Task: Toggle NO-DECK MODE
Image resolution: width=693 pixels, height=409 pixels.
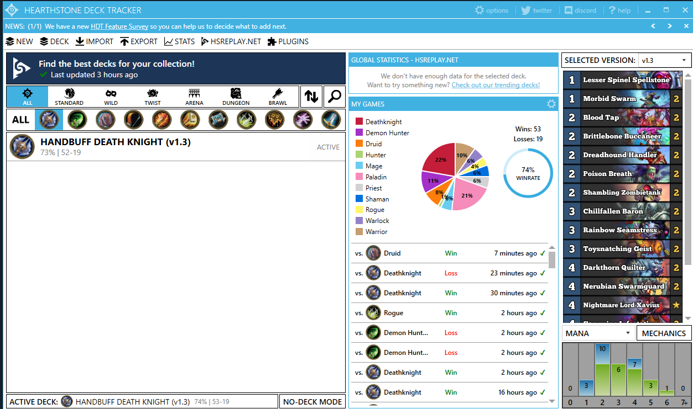Action: [x=312, y=401]
